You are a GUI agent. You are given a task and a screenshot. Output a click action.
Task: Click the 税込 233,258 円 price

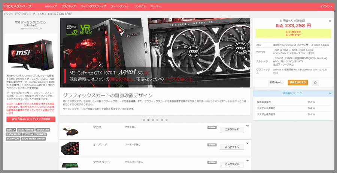293,26
